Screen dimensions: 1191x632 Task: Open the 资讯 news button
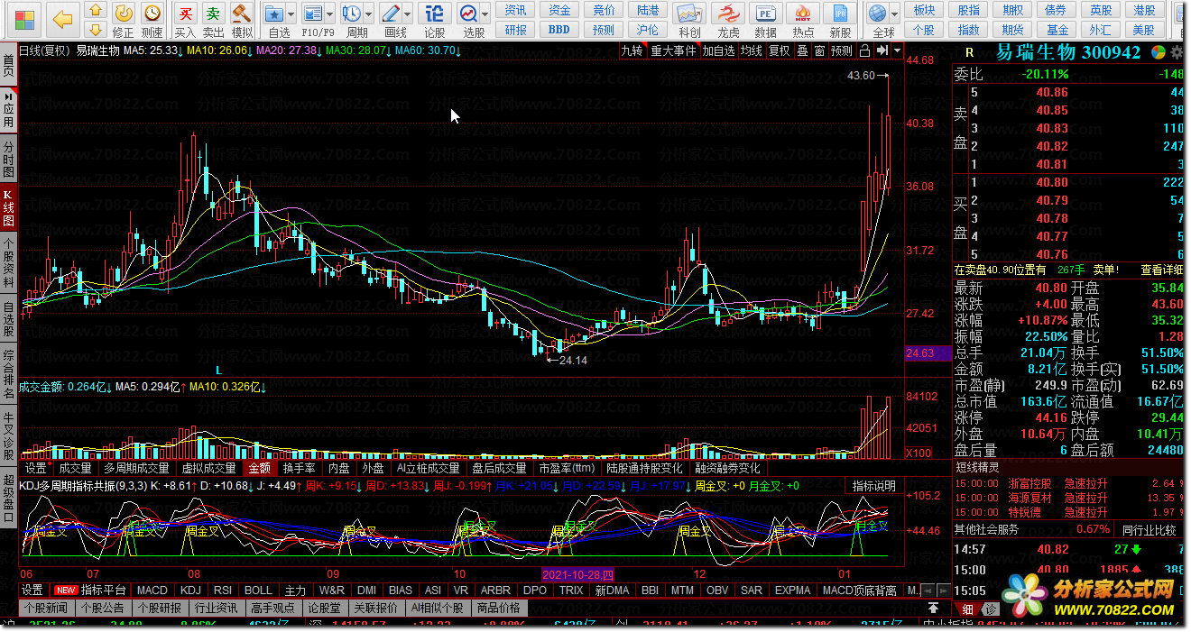tap(516, 10)
